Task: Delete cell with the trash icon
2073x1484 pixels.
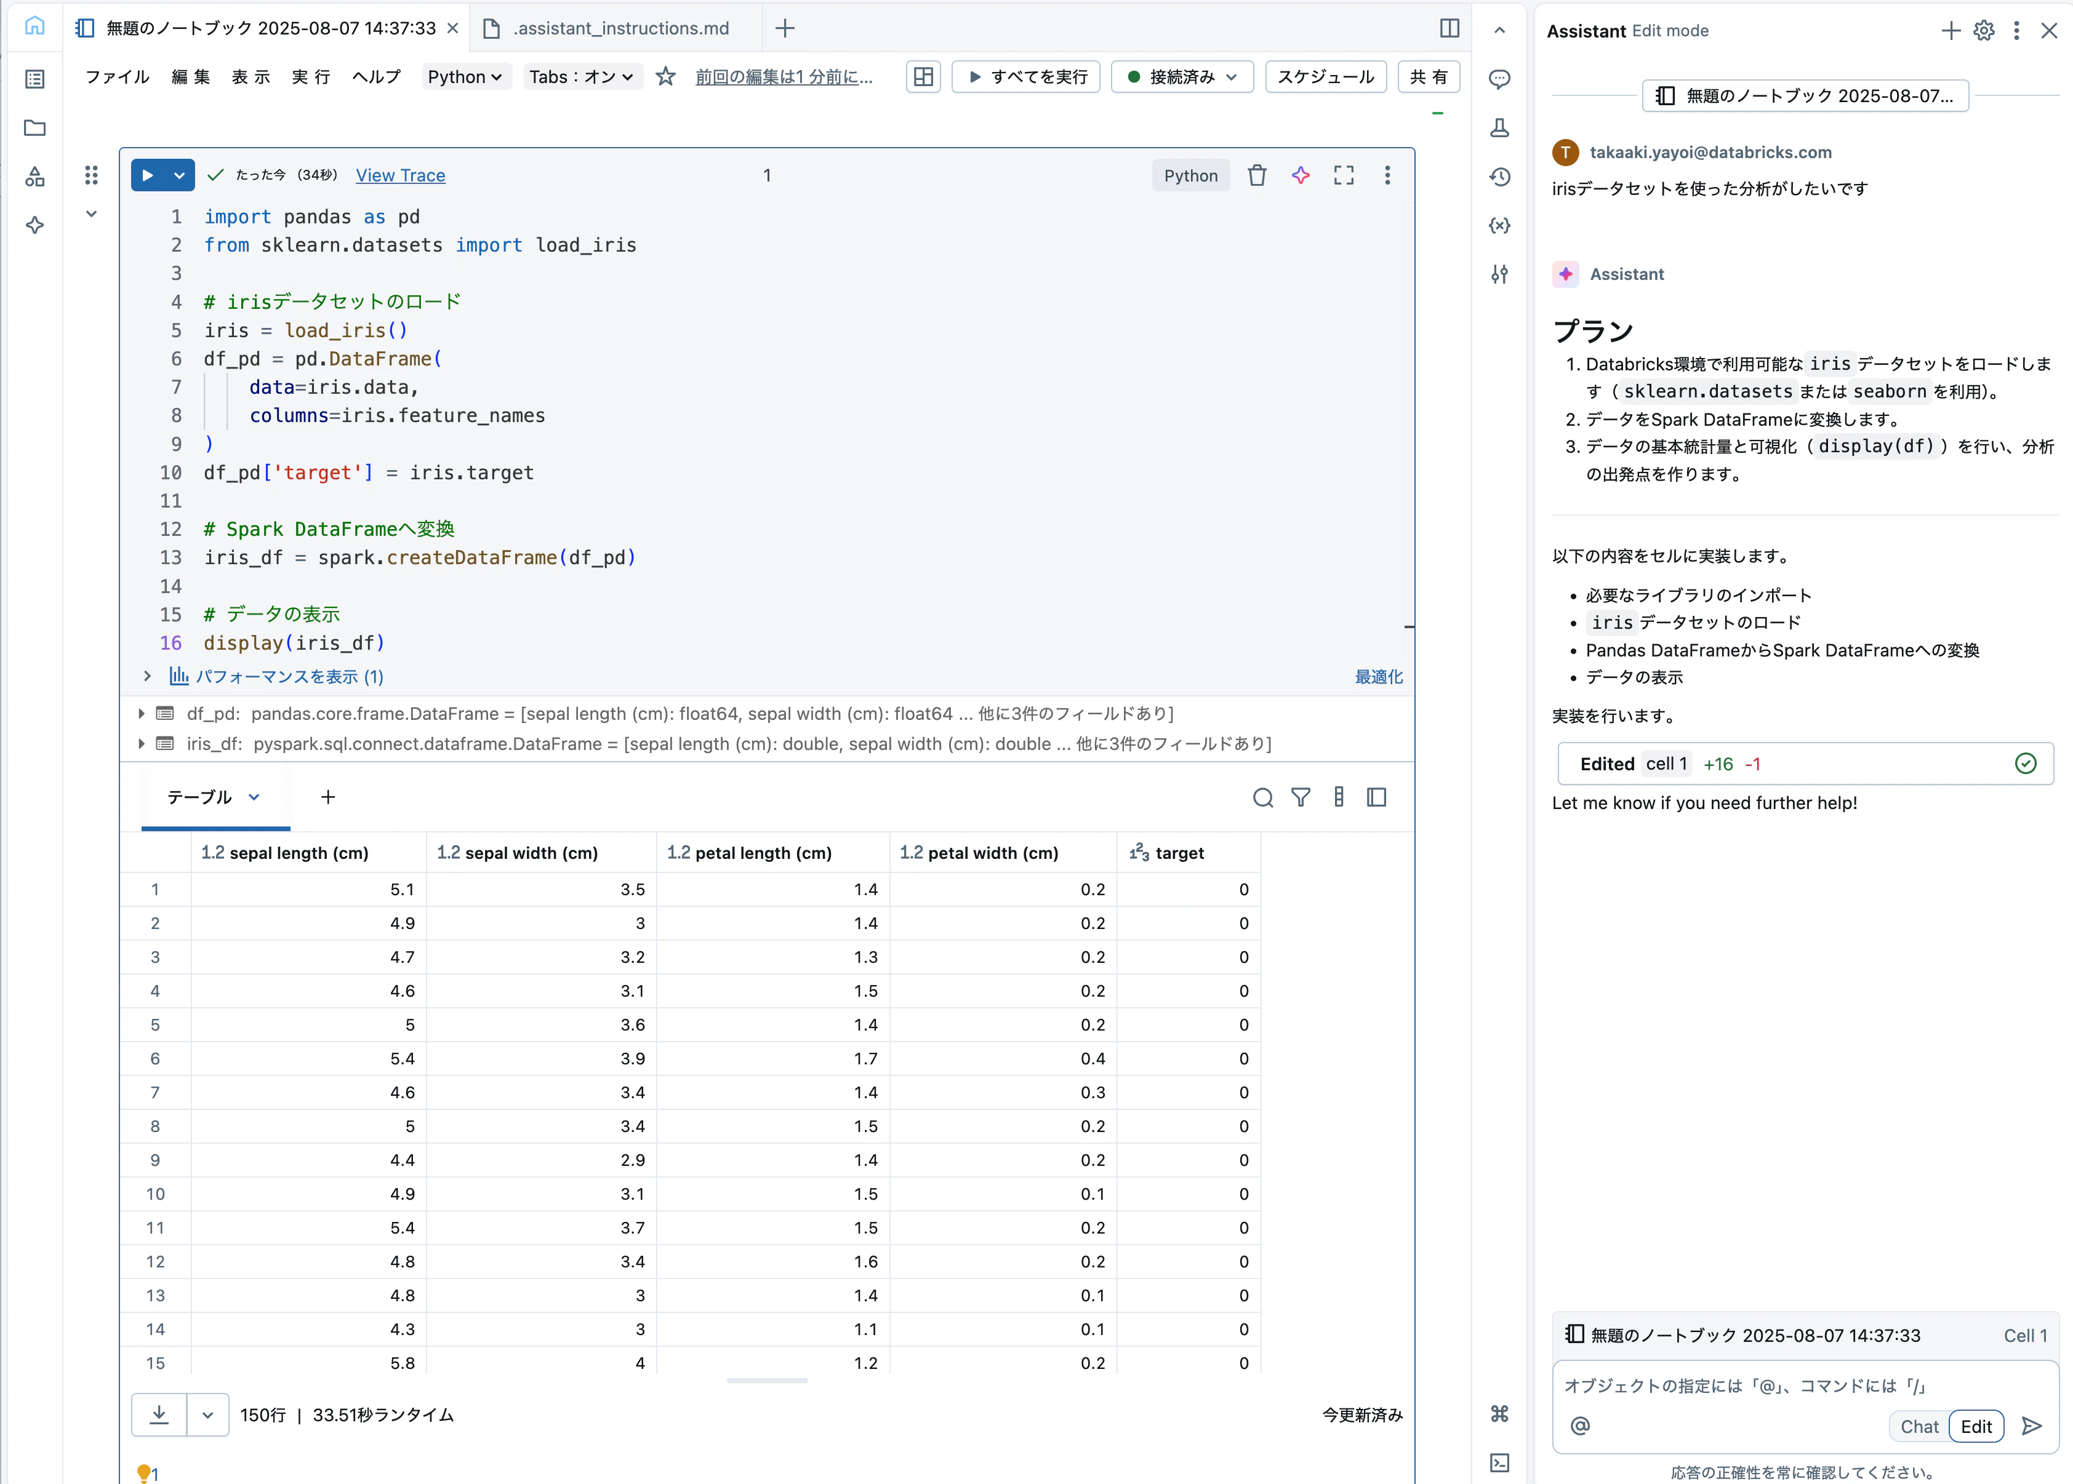Action: click(x=1257, y=175)
